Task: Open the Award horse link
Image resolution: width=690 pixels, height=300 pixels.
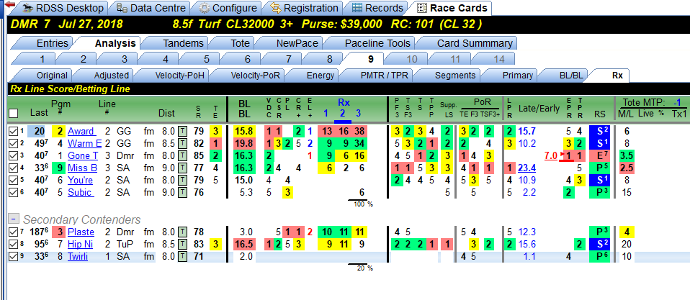Action: click(81, 131)
